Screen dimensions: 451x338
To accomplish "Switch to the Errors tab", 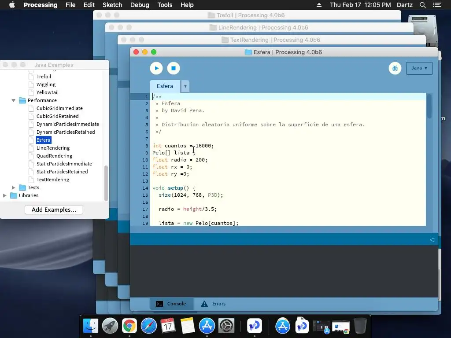I will [x=213, y=304].
